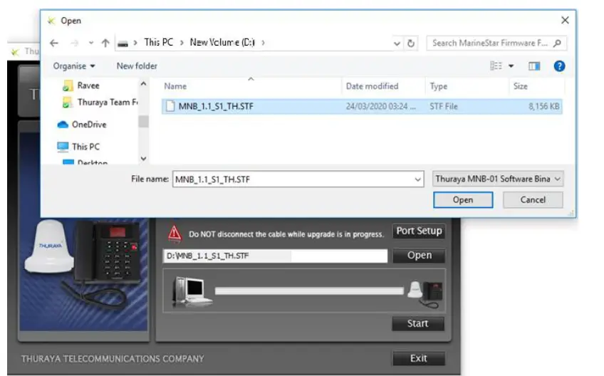Click the terminal device icon beside the progress bar
Viewport: 604px width, 376px height.
pos(425,294)
